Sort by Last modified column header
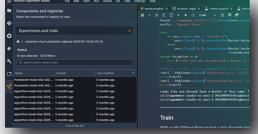Screen dimensions: 258x134 pyautogui.click(x=116, y=73)
